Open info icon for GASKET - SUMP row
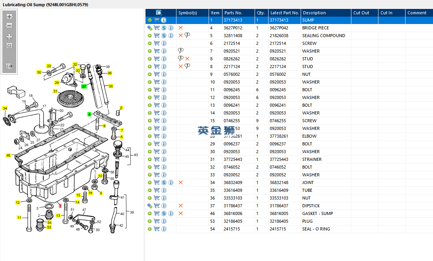Viewport: 433px width, 261px height. click(171, 213)
